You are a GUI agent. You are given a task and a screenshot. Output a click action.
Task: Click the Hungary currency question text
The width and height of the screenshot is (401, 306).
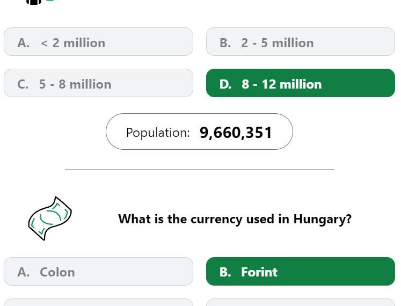click(x=235, y=219)
